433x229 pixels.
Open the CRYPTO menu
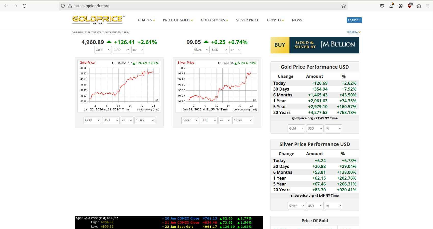[x=275, y=20]
